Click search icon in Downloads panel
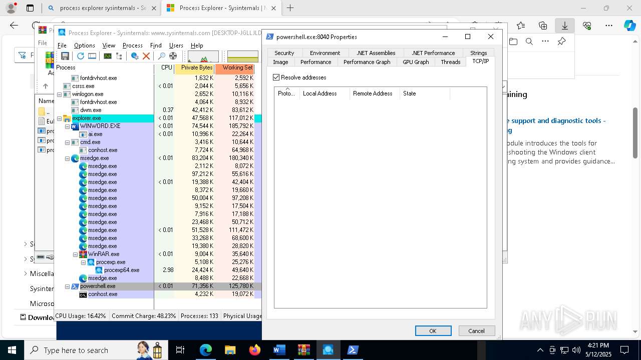 pyautogui.click(x=529, y=41)
